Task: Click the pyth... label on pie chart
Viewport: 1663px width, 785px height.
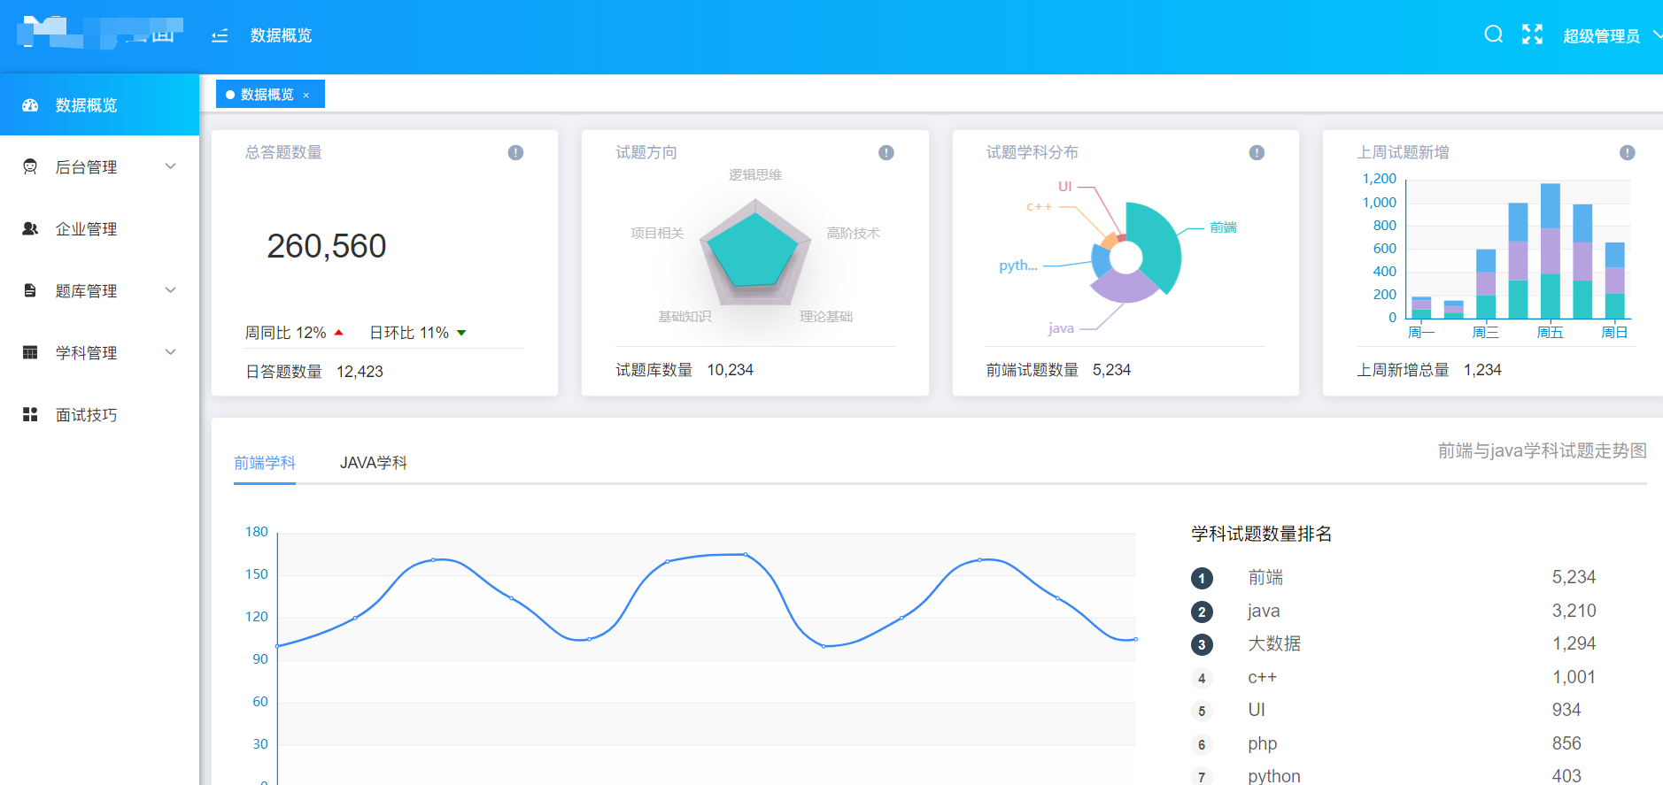Action: [x=1018, y=266]
